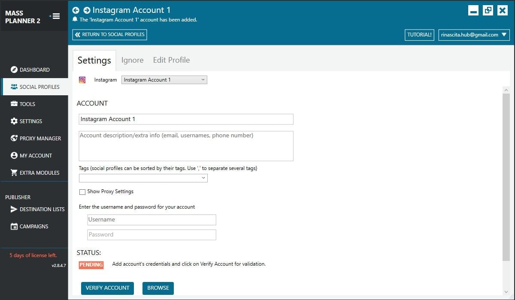Click the notification bell icon
This screenshot has height=300, width=515.
pyautogui.click(x=76, y=20)
